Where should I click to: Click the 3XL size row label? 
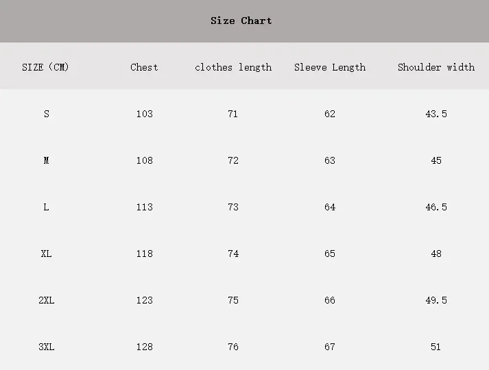point(47,347)
